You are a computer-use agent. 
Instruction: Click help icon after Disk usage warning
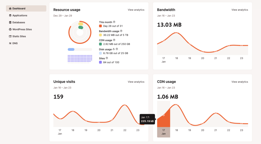click(117, 49)
